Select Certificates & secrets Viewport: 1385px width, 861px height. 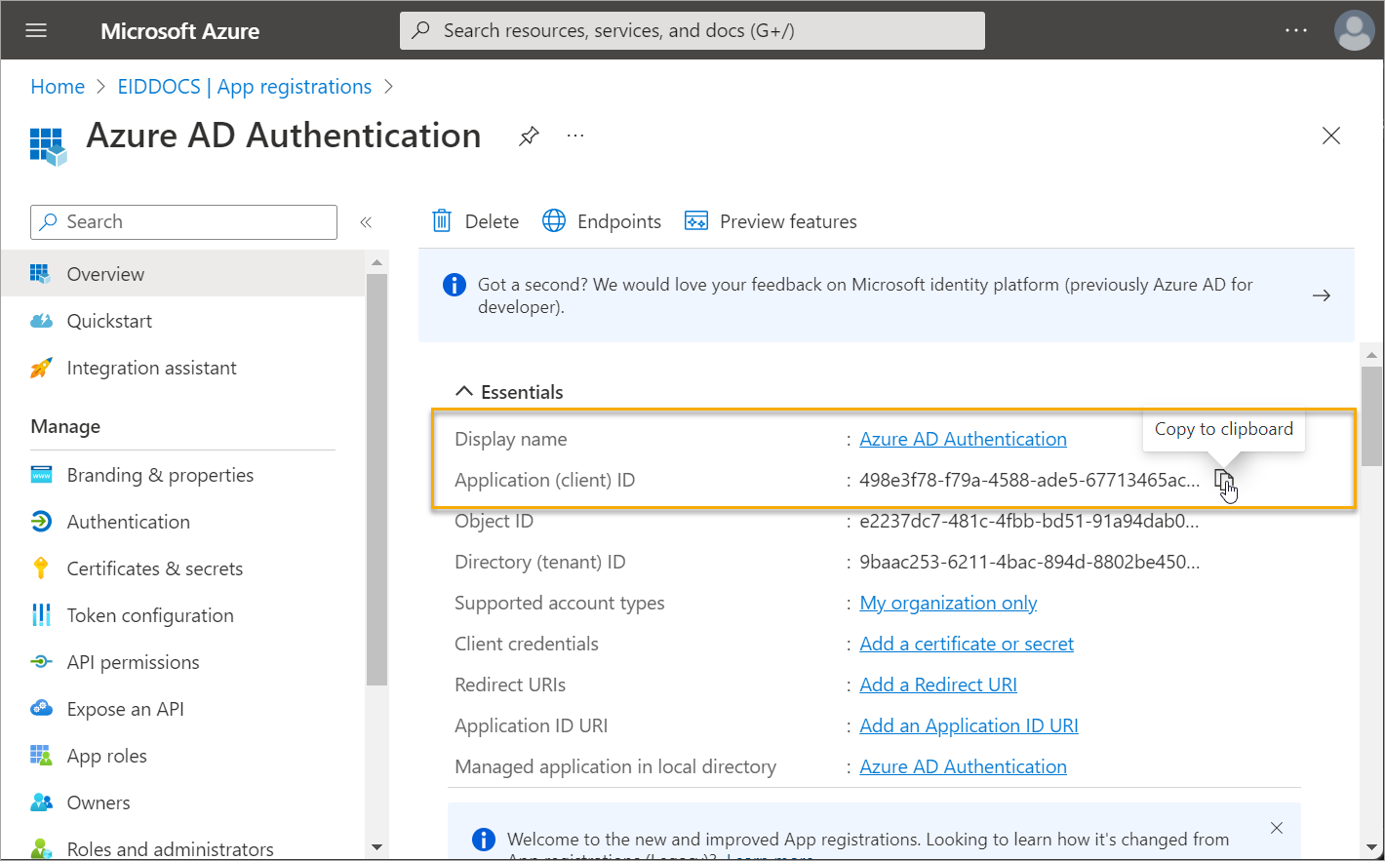point(156,567)
